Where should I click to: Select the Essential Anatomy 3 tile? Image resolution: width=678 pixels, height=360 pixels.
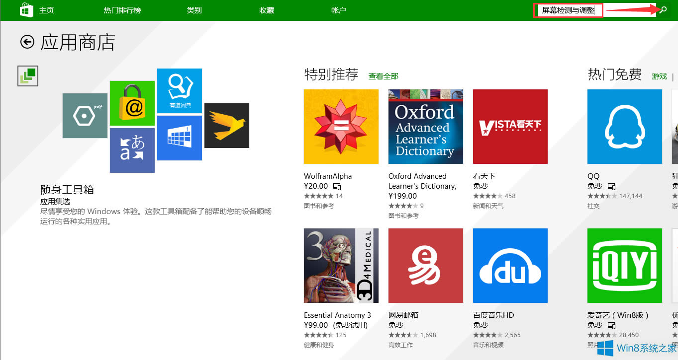coord(341,265)
